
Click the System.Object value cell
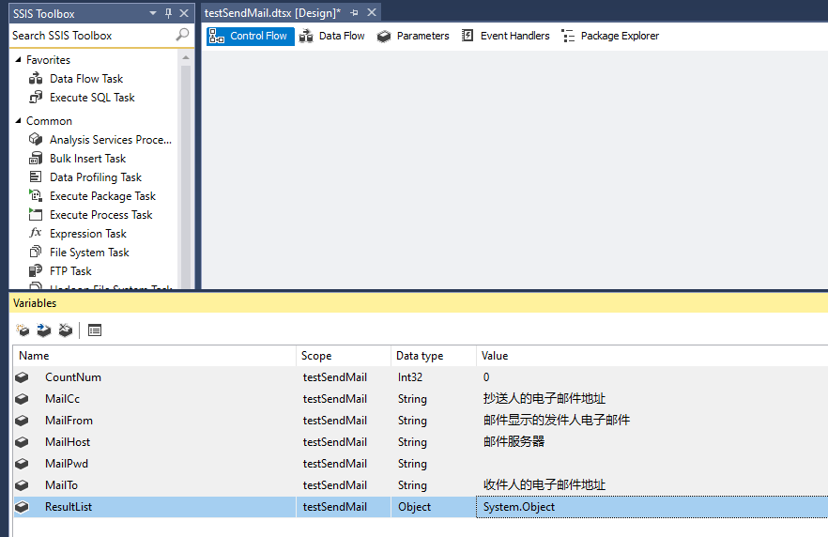[652, 507]
